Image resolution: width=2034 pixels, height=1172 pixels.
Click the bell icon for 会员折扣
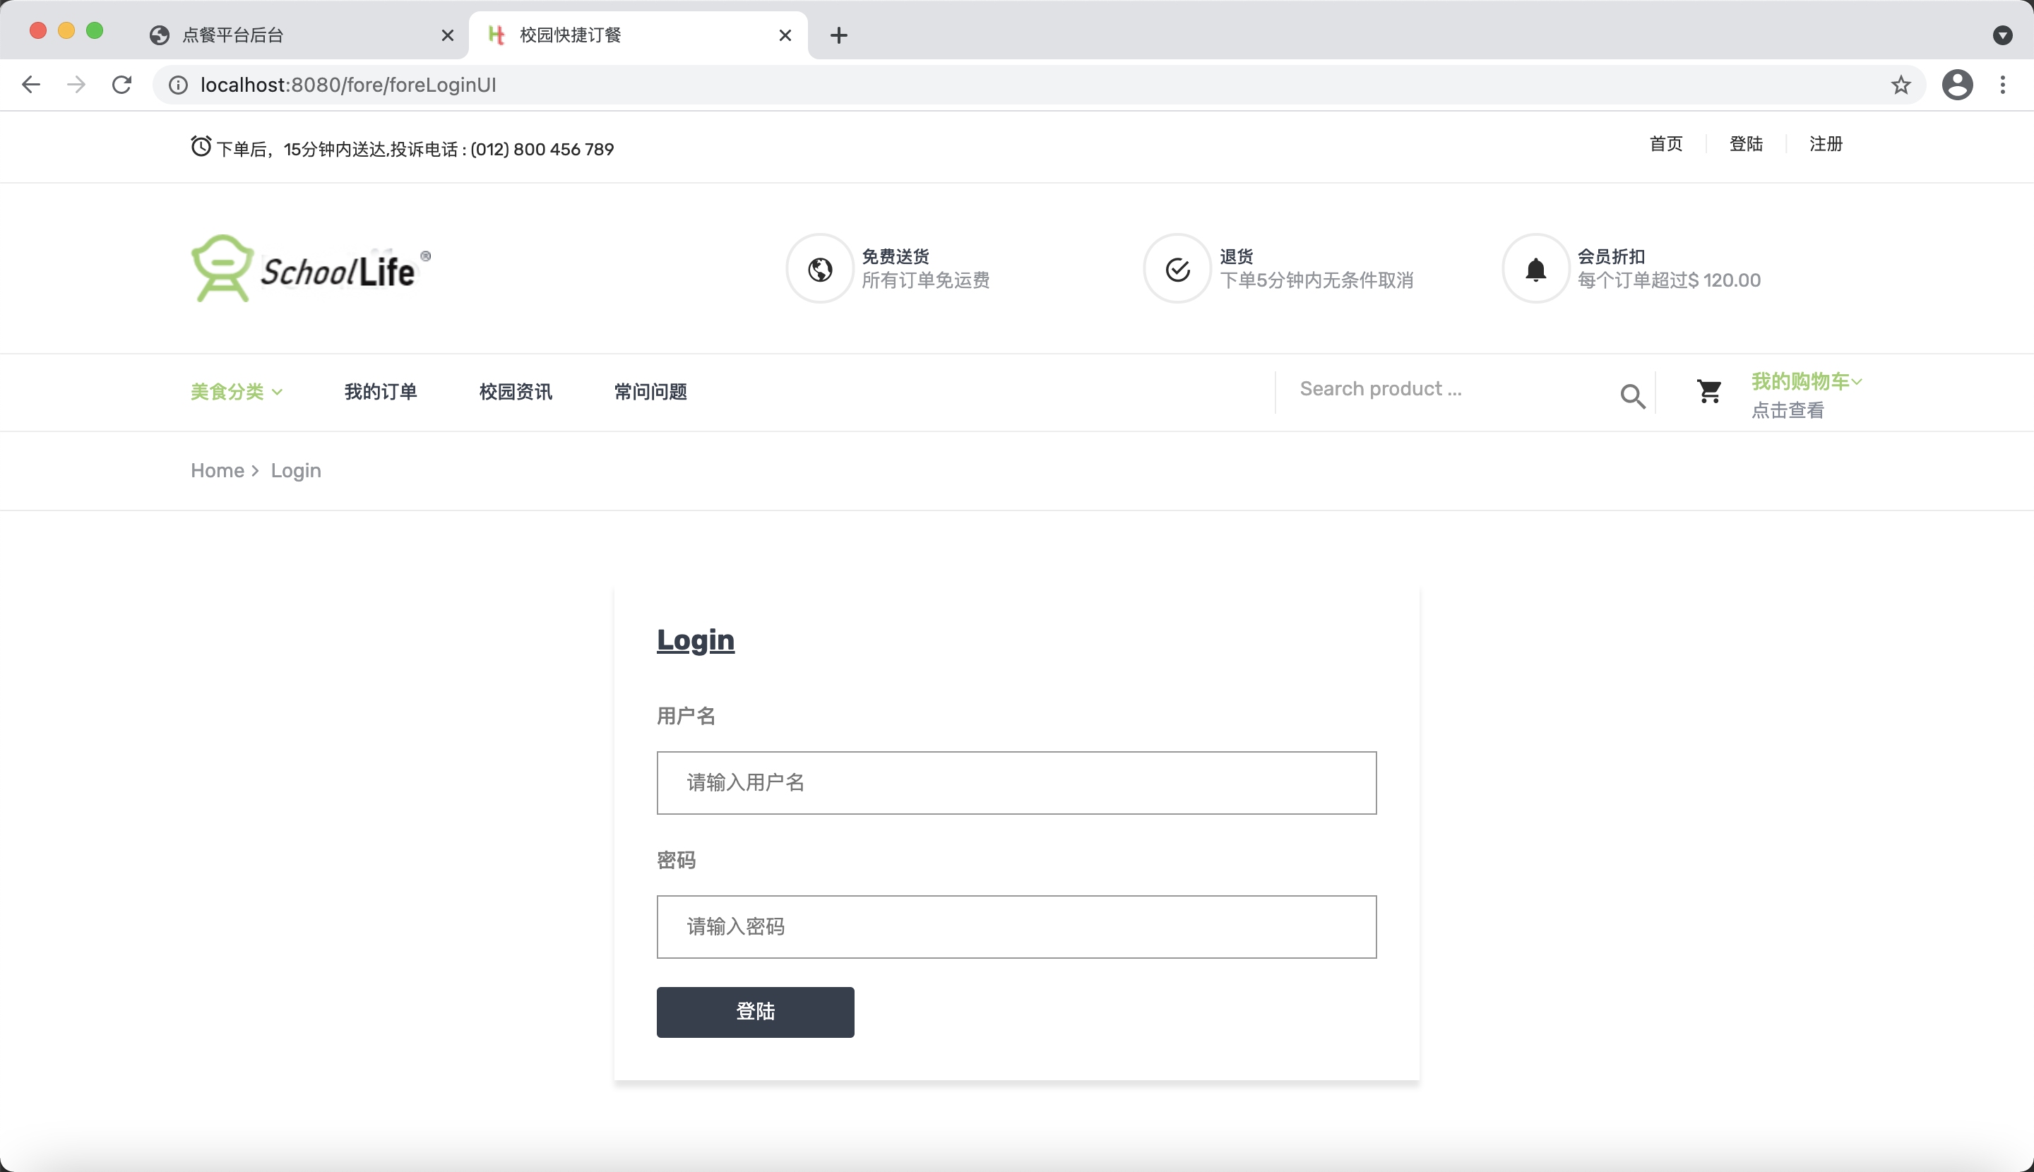point(1535,269)
